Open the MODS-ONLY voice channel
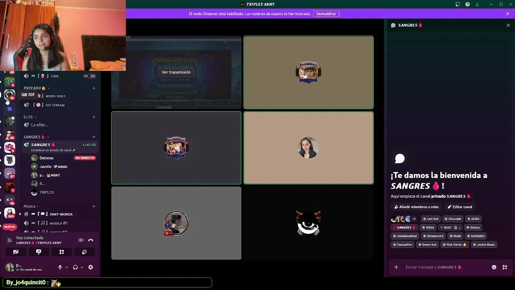This screenshot has height=290, width=515. tap(60, 96)
